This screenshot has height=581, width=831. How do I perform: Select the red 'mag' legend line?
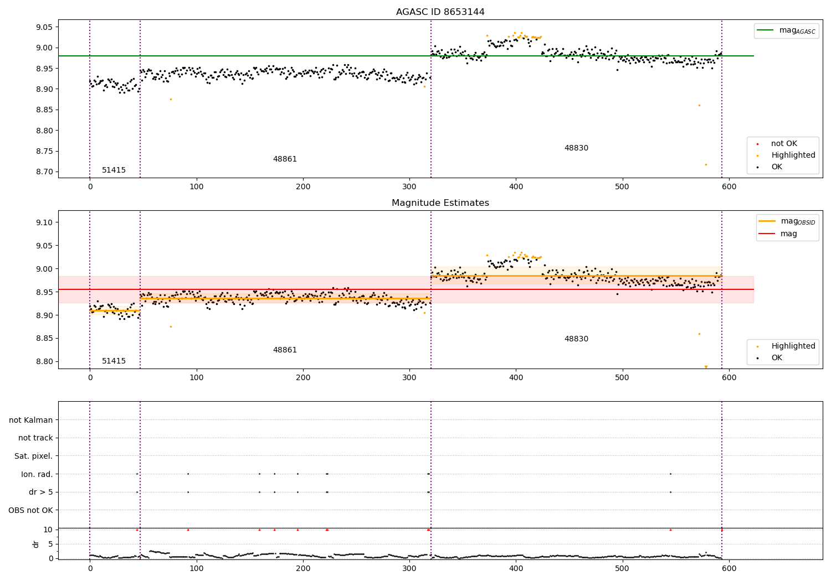click(x=768, y=234)
